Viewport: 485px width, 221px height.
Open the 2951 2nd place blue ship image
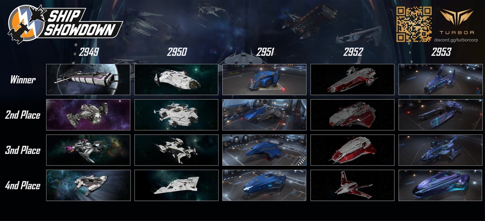[x=264, y=115]
